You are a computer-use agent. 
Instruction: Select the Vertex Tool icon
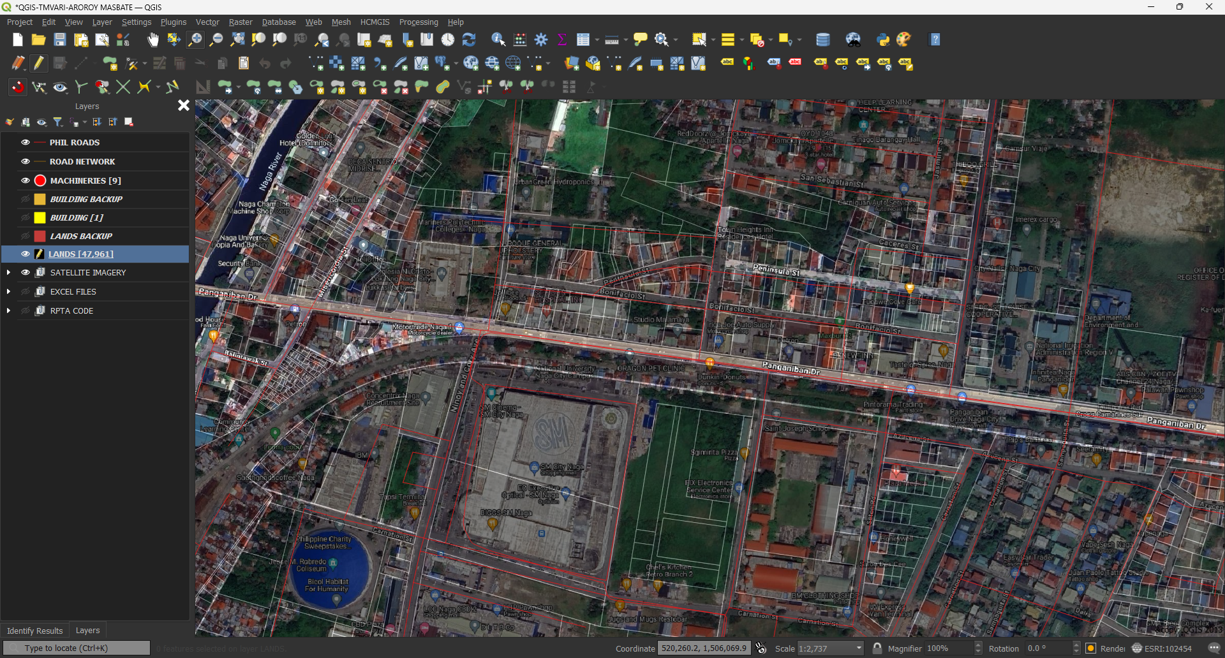pyautogui.click(x=132, y=63)
